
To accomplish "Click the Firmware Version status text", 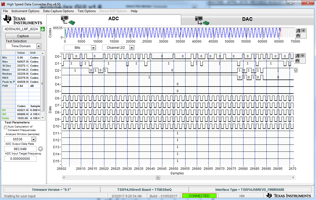I will tap(51, 190).
